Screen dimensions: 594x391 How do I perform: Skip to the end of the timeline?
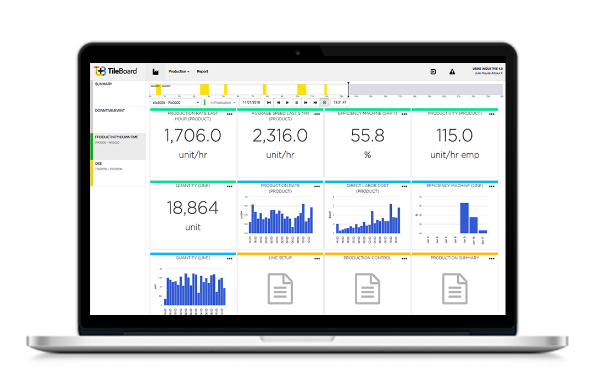tap(315, 103)
